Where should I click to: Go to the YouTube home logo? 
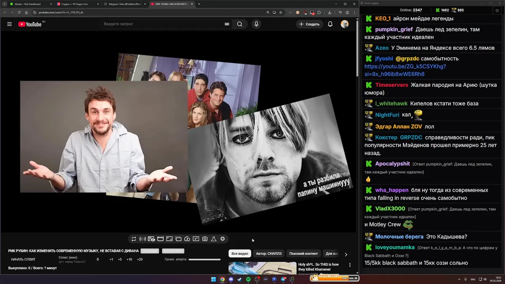(x=30, y=24)
